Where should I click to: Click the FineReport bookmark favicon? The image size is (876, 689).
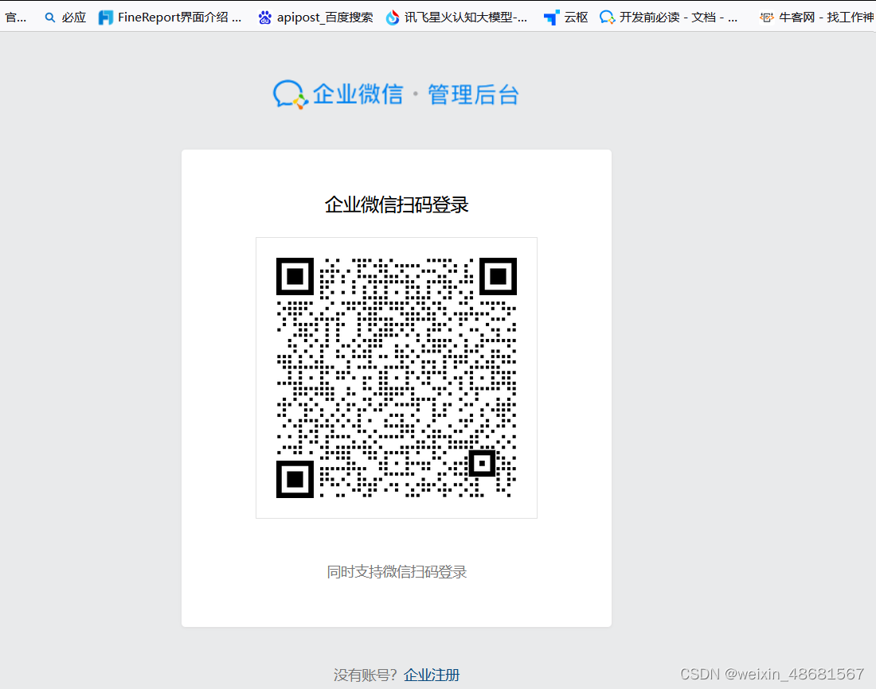coord(106,18)
